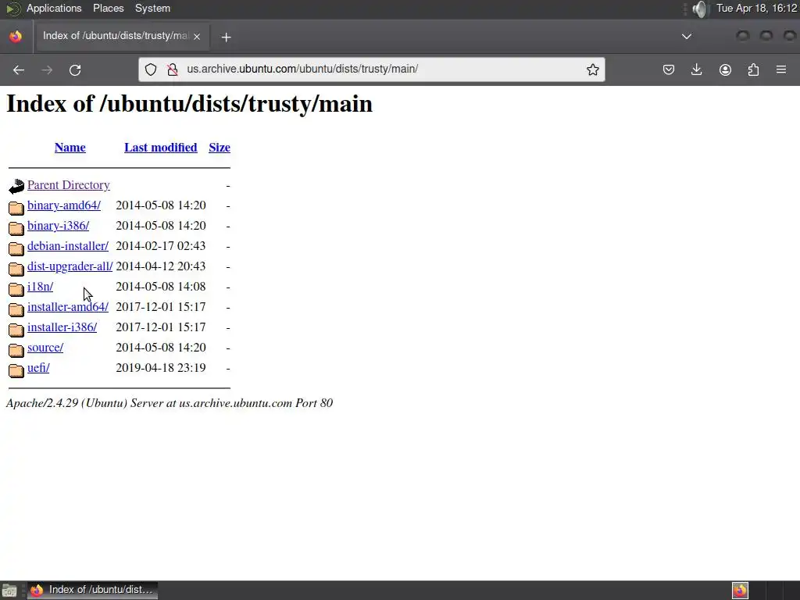Click the date 2014-04-12 20:43

coord(161,267)
